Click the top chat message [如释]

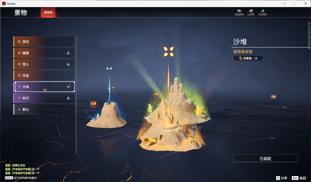(x=18, y=165)
